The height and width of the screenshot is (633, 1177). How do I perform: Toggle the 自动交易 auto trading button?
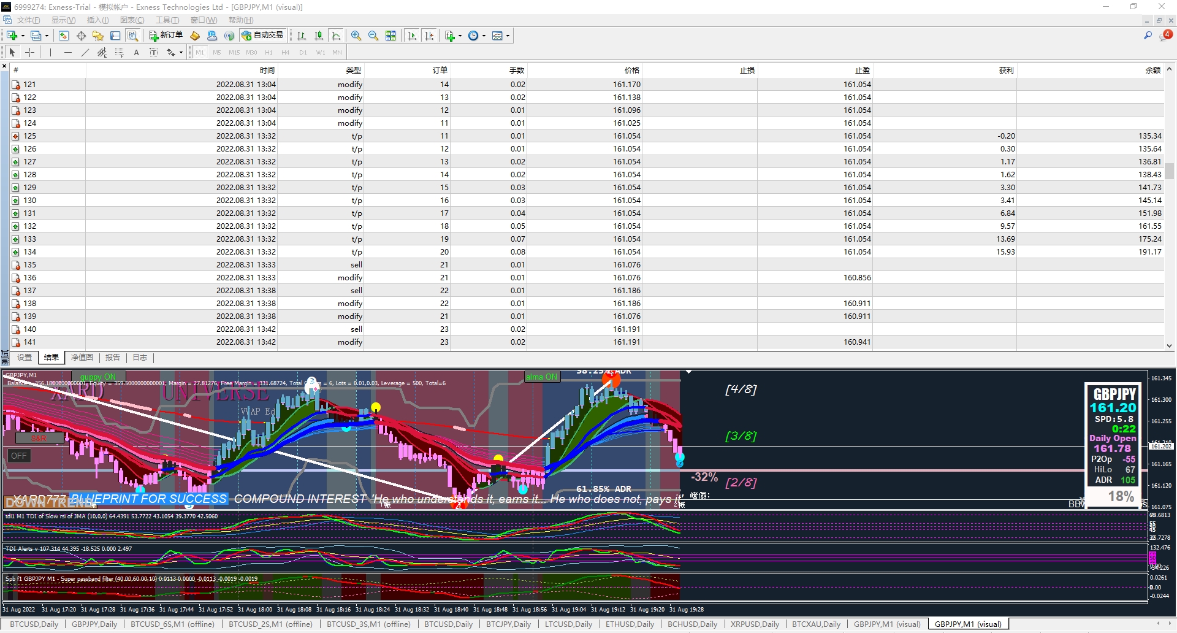click(262, 36)
